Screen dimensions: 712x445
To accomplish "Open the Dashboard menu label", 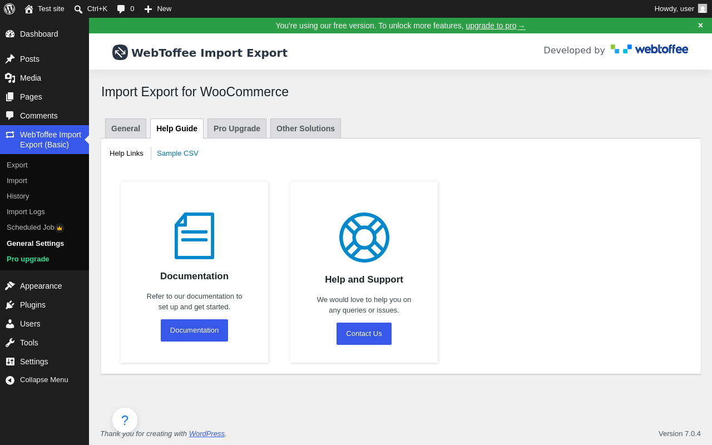I will tap(39, 34).
